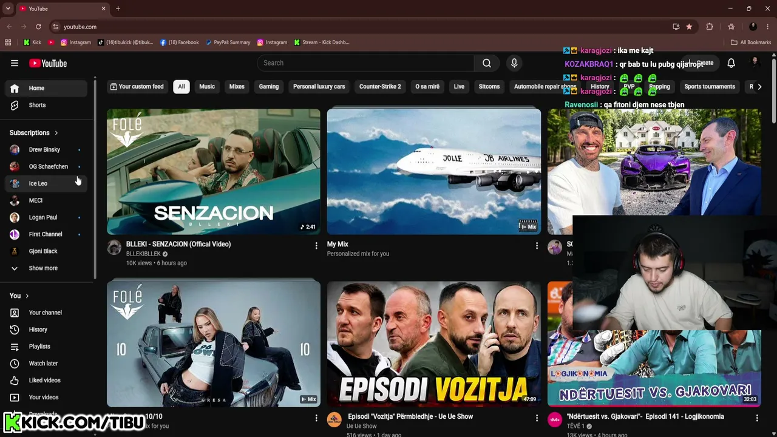Open the PayPal: Summary bookmark
This screenshot has width=777, height=437.
[228, 42]
